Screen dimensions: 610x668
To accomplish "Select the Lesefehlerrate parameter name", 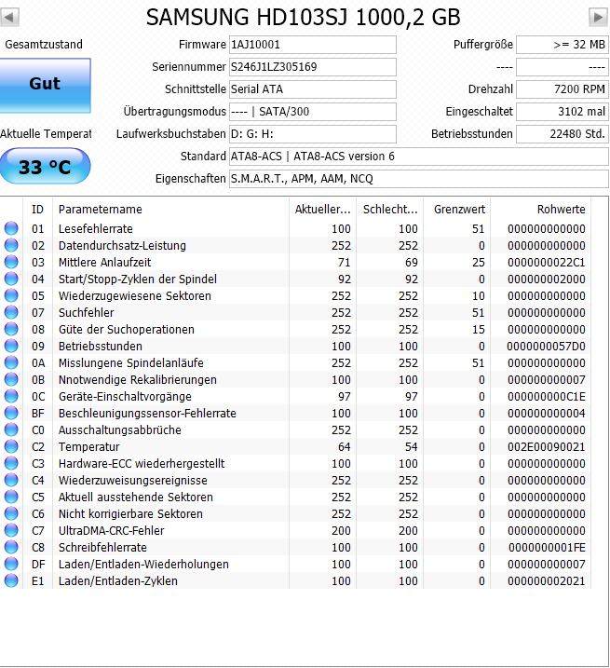I will (95, 229).
